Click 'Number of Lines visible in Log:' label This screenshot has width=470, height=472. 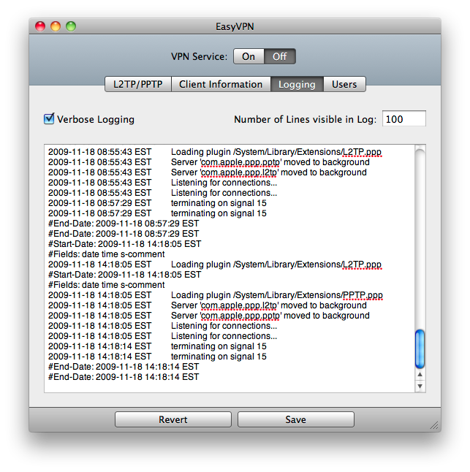pos(306,120)
